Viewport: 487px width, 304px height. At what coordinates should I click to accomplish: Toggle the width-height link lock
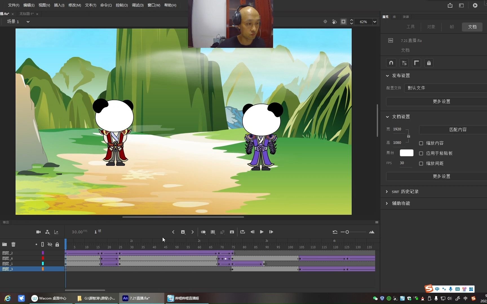(x=409, y=136)
